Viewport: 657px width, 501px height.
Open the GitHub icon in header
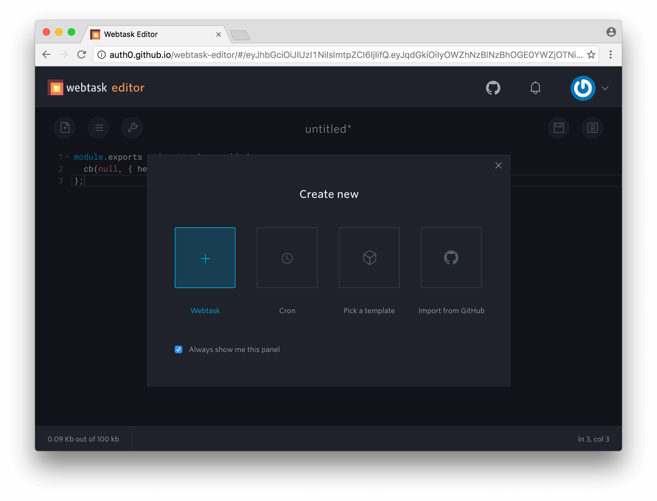[x=493, y=88]
